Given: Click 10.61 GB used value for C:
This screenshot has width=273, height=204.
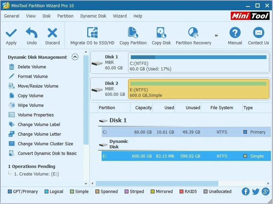Looking at the screenshot, I should (165, 132).
